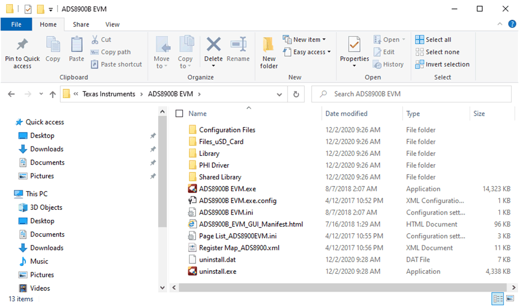This screenshot has height=306, width=519.
Task: Check the select-all checkbox beside Name header
Action: click(179, 113)
